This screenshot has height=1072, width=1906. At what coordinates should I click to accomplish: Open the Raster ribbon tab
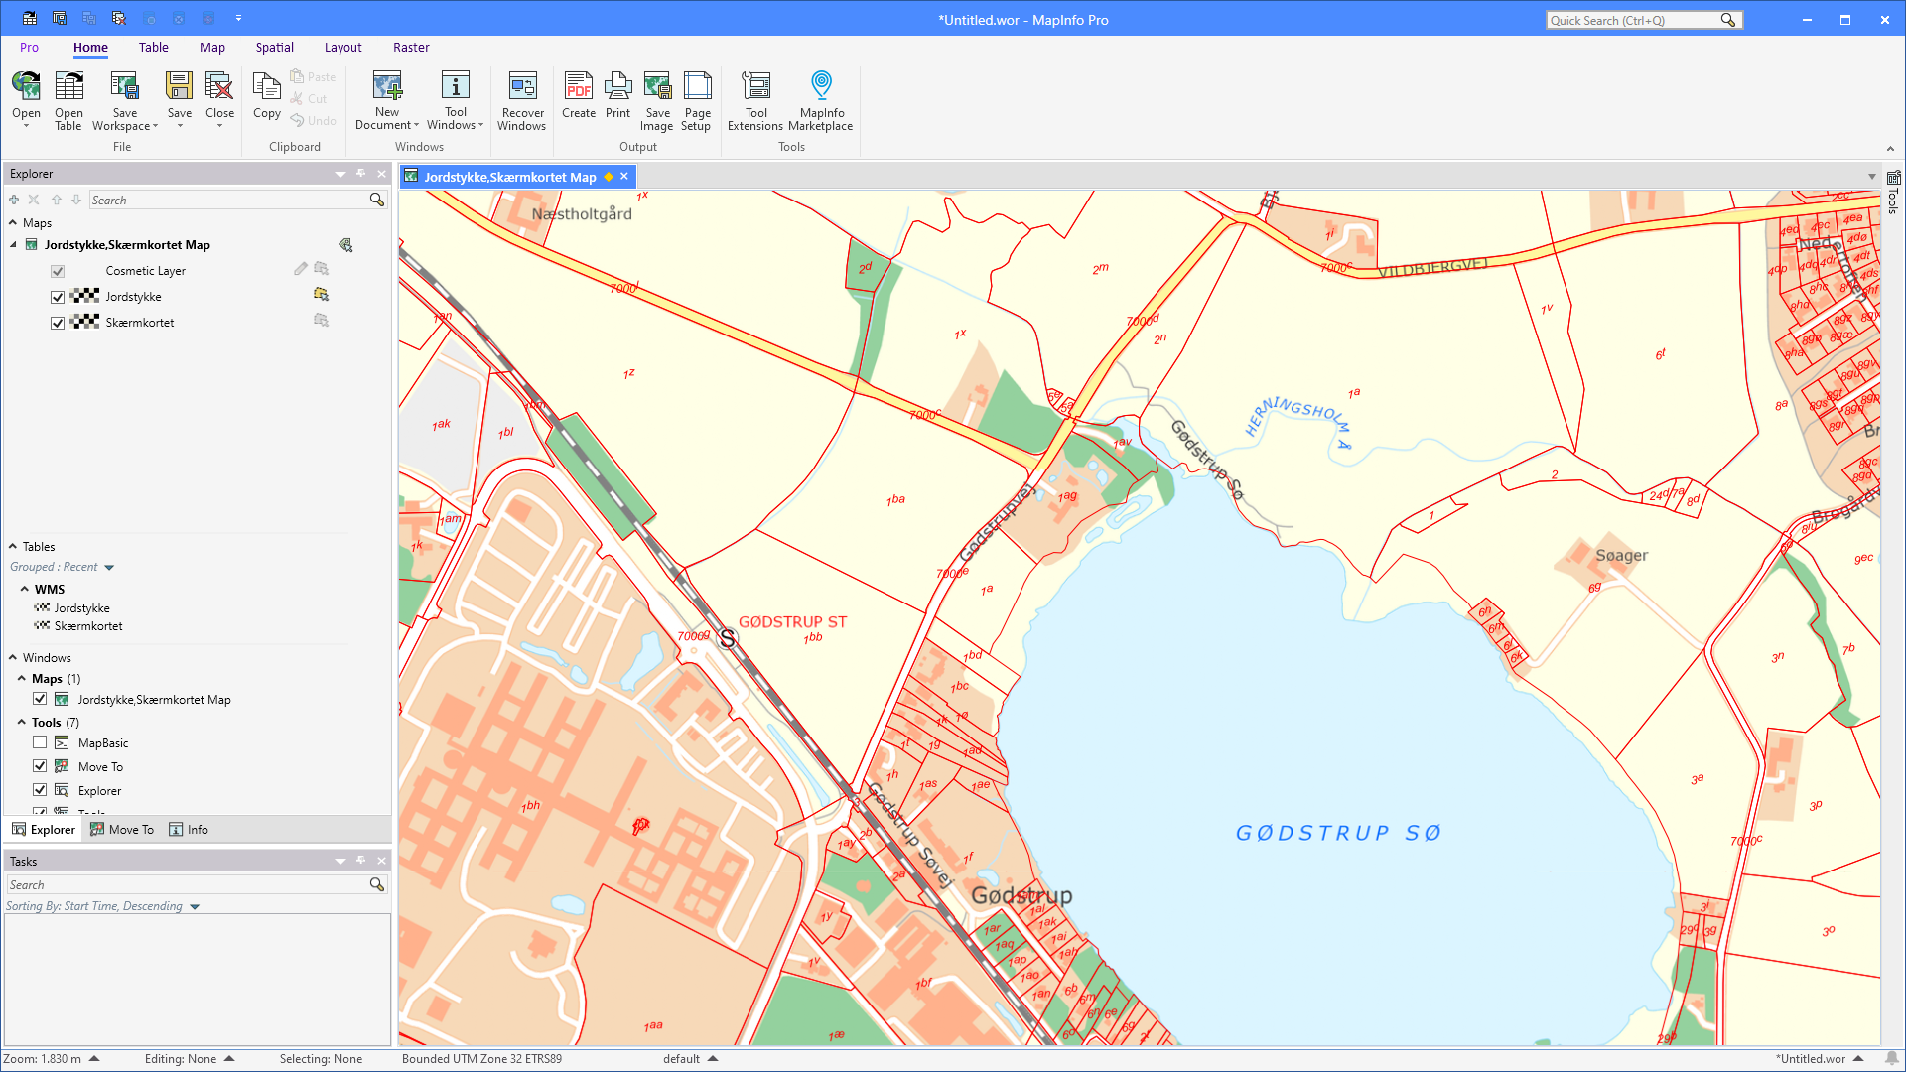point(411,47)
